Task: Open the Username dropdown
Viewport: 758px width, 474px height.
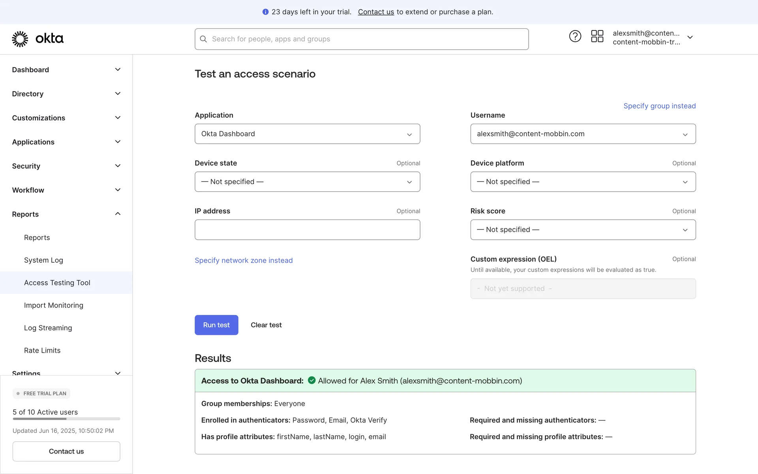Action: (x=582, y=134)
